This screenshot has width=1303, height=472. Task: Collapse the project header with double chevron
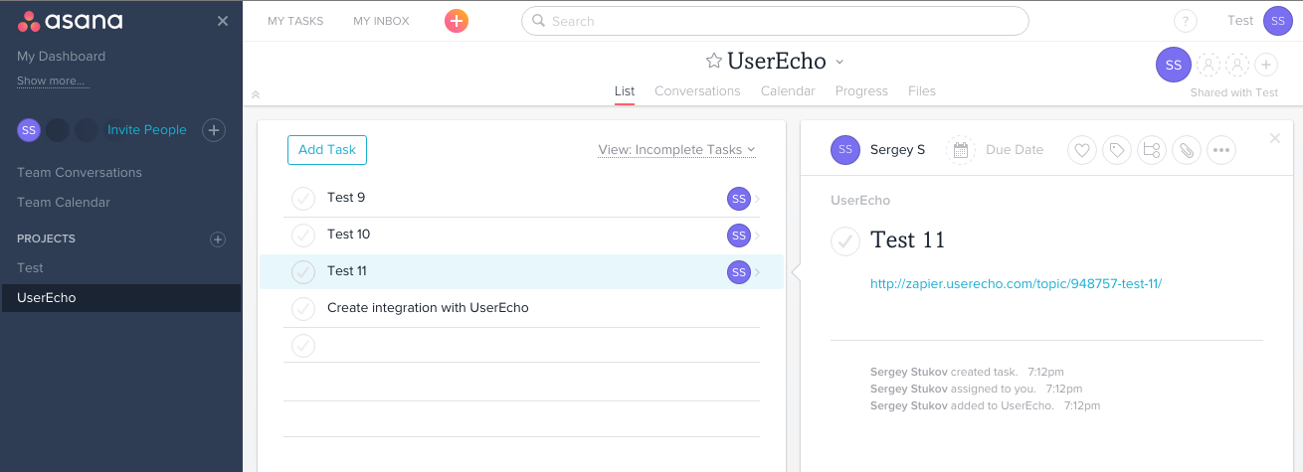(256, 94)
